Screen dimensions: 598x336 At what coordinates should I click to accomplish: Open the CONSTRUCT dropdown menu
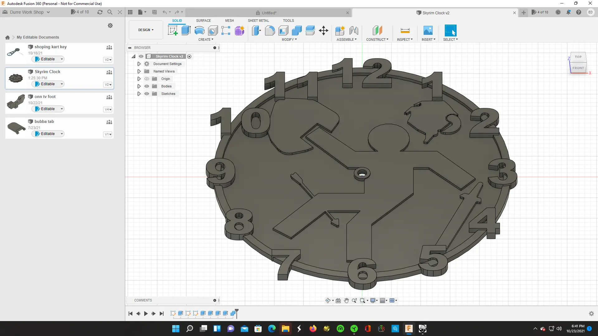pyautogui.click(x=377, y=40)
